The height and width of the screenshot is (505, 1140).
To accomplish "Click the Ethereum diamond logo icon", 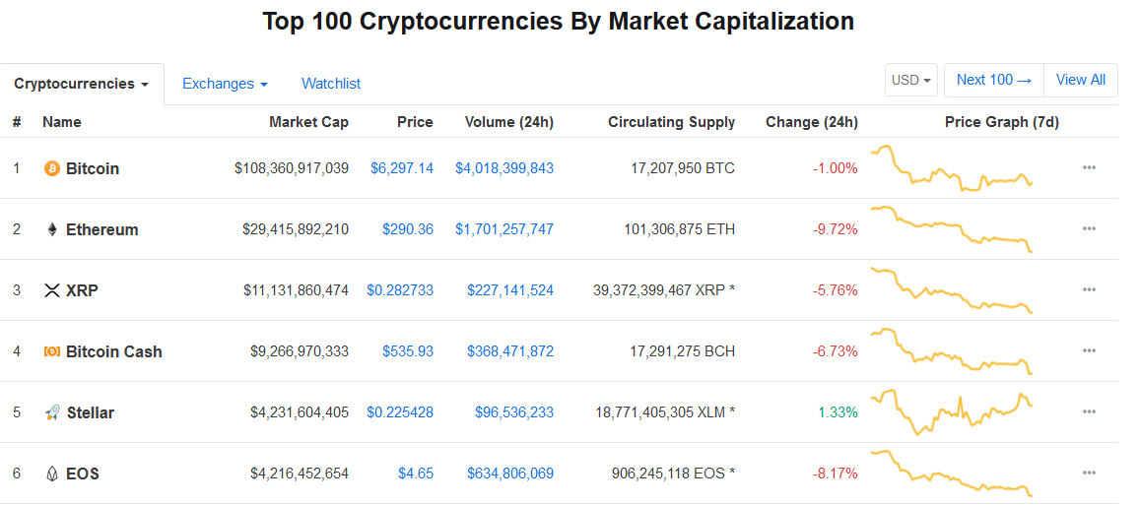I will 52,229.
